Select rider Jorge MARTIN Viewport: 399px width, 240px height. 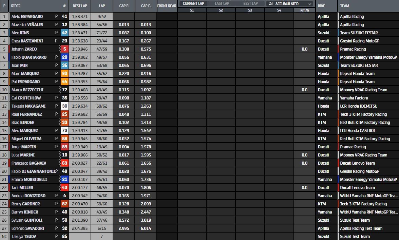click(x=24, y=147)
